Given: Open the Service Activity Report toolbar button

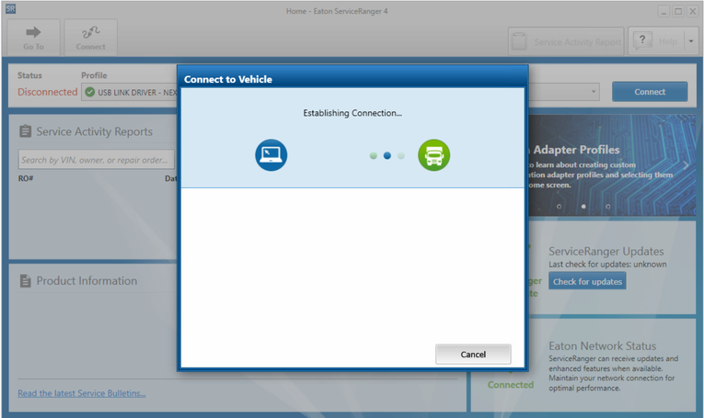Looking at the screenshot, I should tap(566, 41).
